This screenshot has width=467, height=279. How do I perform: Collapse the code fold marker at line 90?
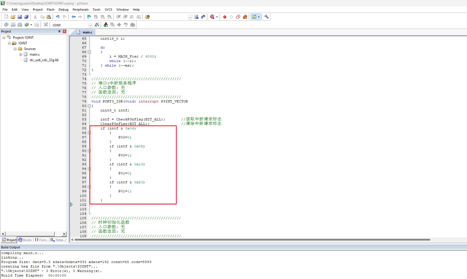click(x=89, y=151)
